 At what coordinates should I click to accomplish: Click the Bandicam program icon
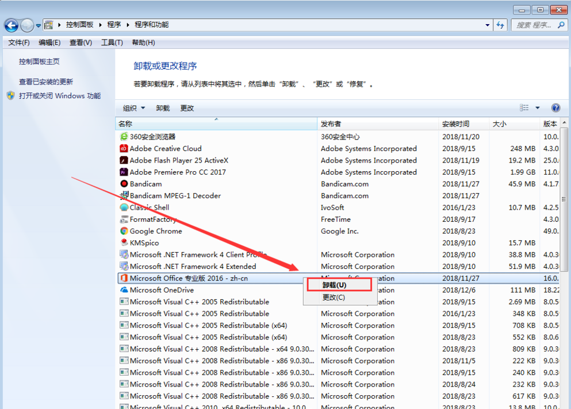pyautogui.click(x=123, y=184)
